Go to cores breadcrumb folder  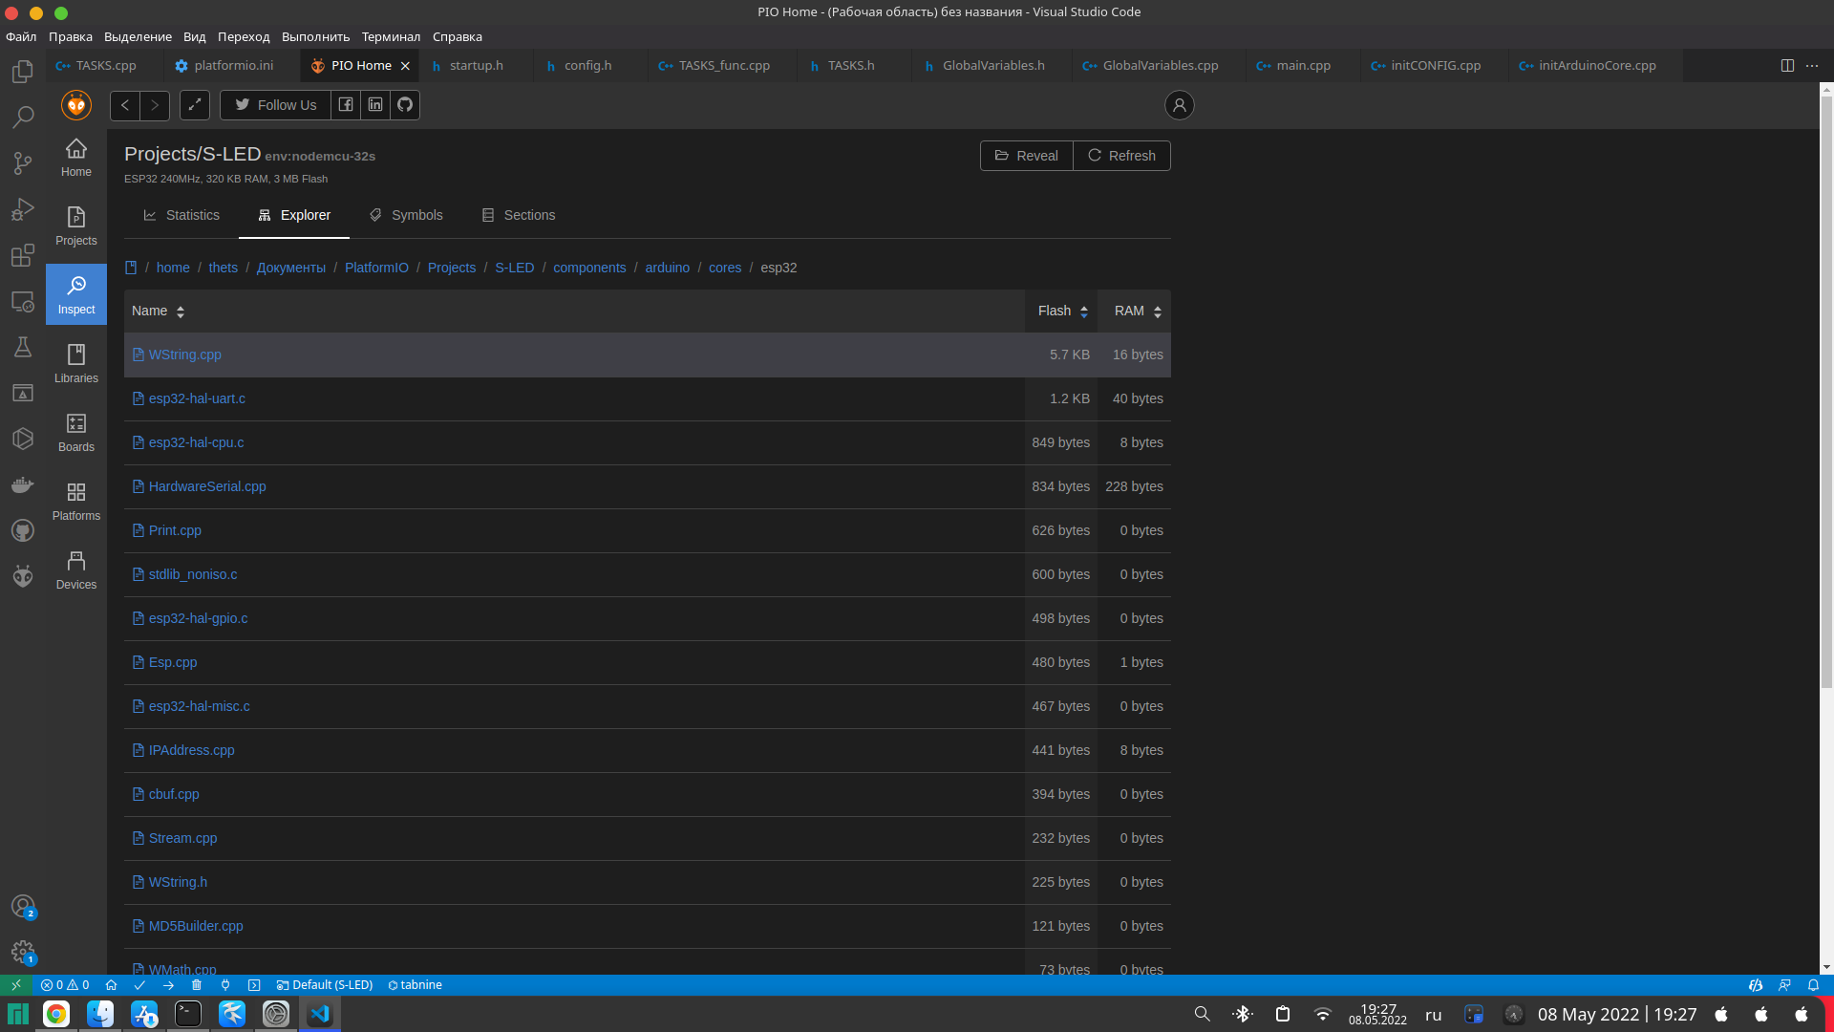(x=725, y=268)
